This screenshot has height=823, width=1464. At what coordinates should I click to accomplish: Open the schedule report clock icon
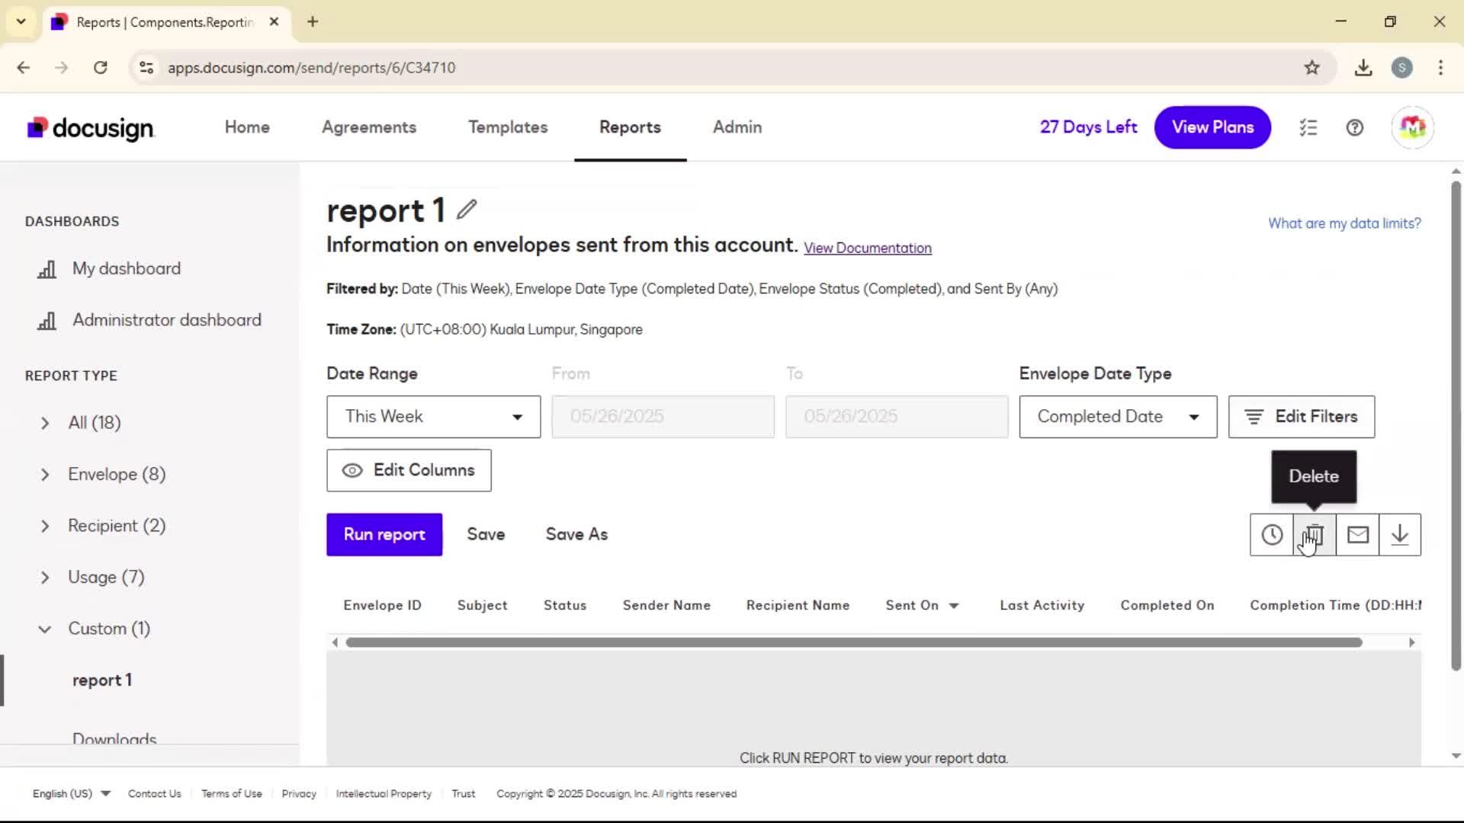[1271, 535]
